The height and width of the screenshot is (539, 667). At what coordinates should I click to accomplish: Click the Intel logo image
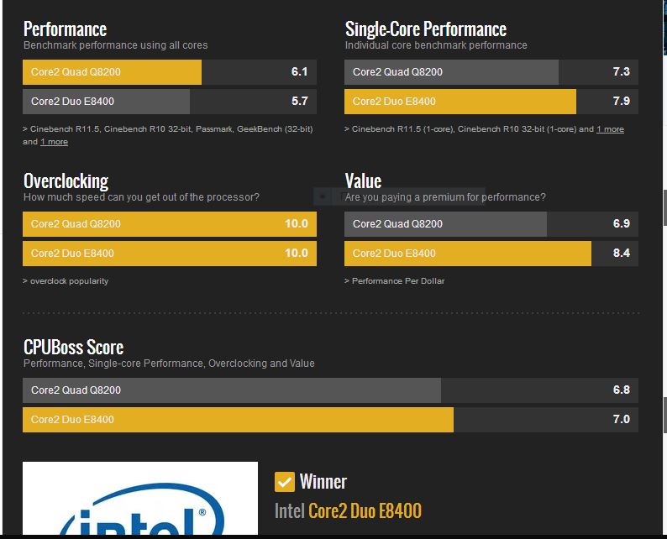coord(140,501)
